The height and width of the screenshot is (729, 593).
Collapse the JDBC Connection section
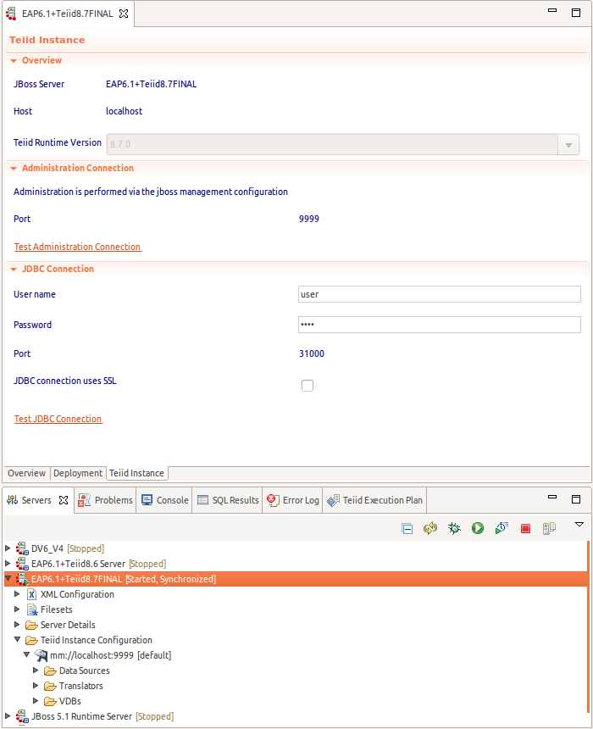(x=13, y=270)
